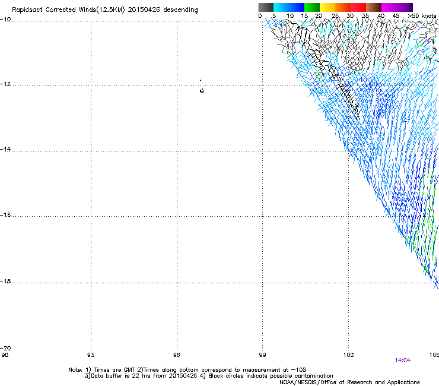Image resolution: width=439 pixels, height=386 pixels.
Task: Click the chart title 'Rapidscat Corrected Winds(12.5KM)'
Action: coord(68,10)
